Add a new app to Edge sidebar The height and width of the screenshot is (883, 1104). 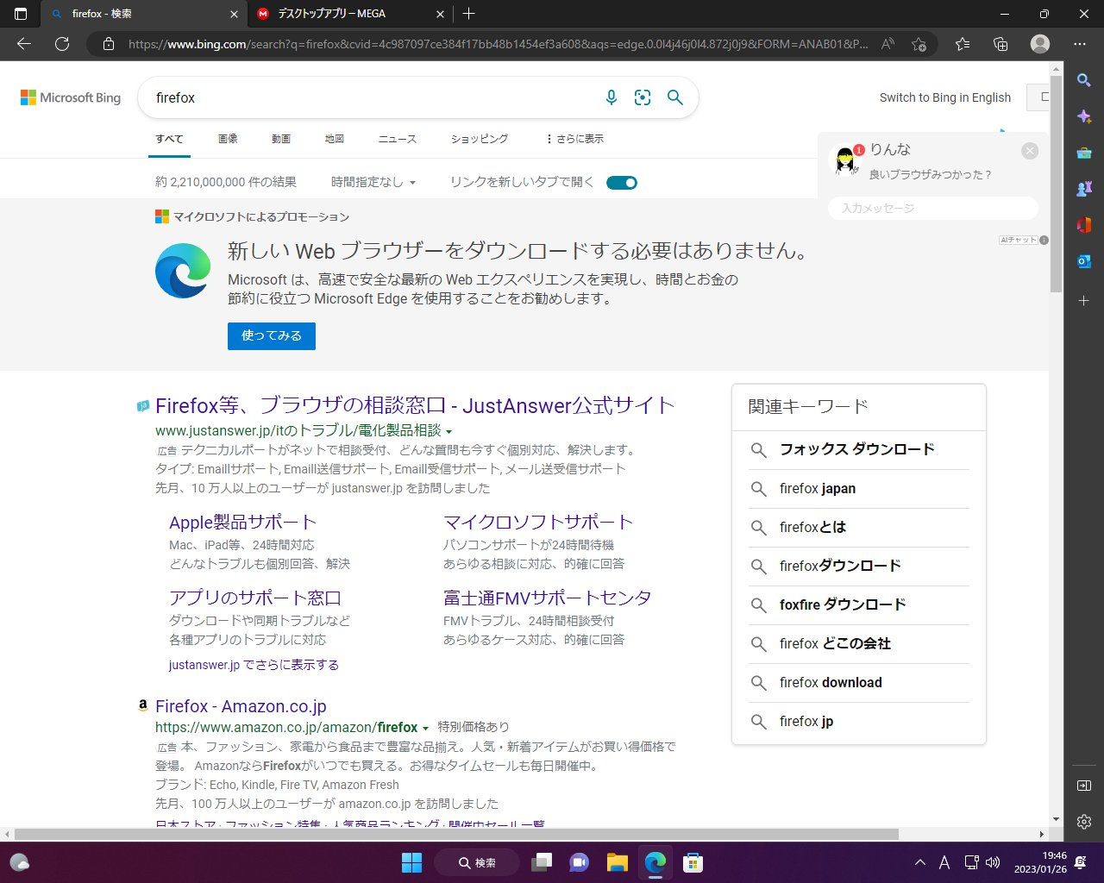pyautogui.click(x=1084, y=300)
